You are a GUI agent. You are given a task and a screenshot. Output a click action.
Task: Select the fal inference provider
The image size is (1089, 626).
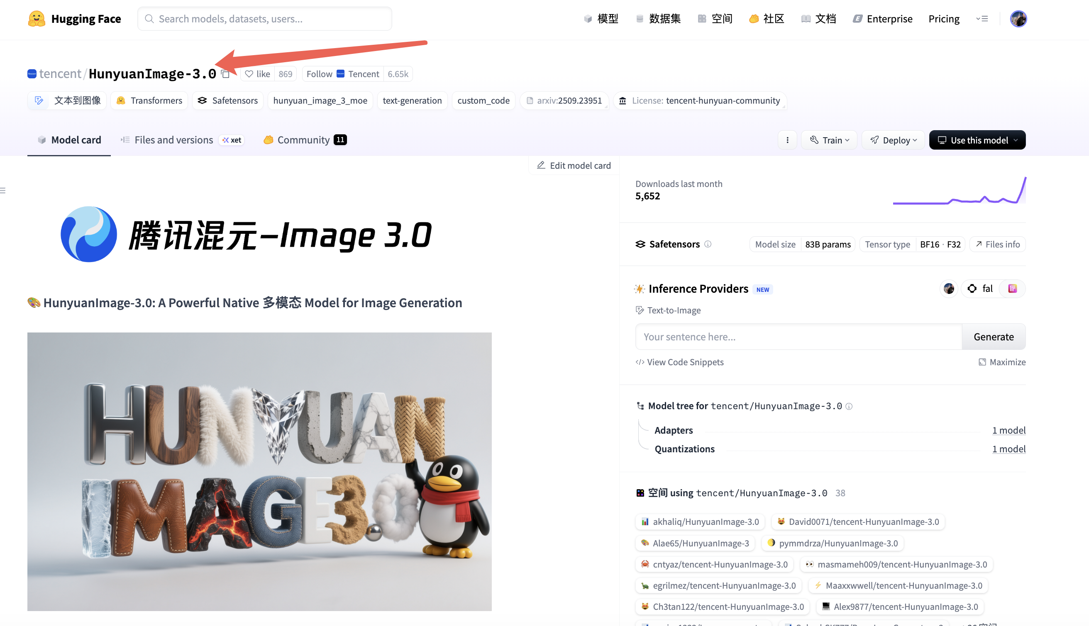(x=980, y=289)
